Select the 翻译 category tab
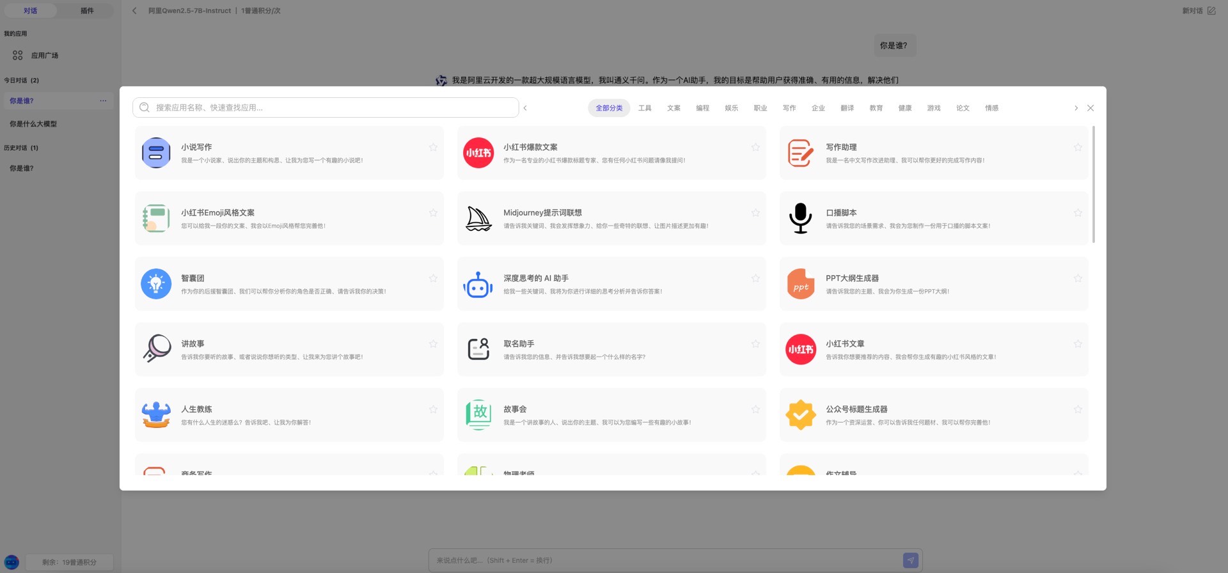This screenshot has width=1228, height=573. (x=847, y=108)
